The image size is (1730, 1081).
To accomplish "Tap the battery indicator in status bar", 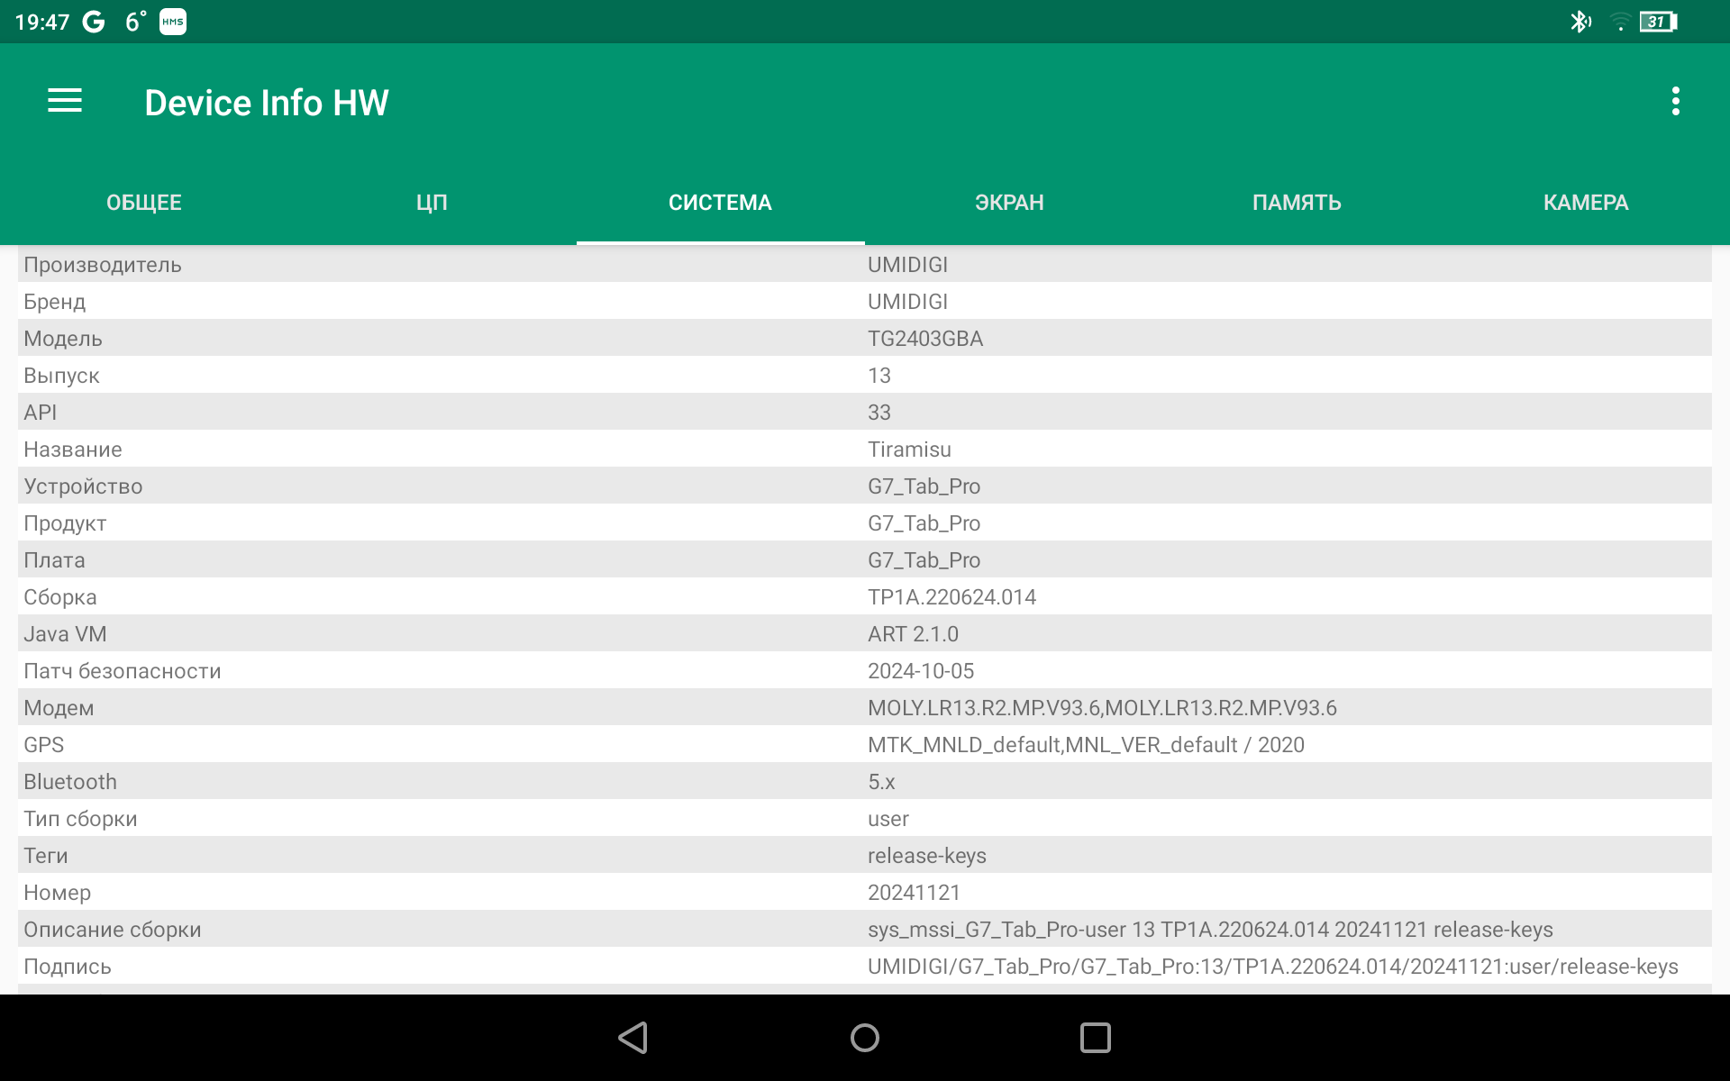I will pyautogui.click(x=1658, y=22).
